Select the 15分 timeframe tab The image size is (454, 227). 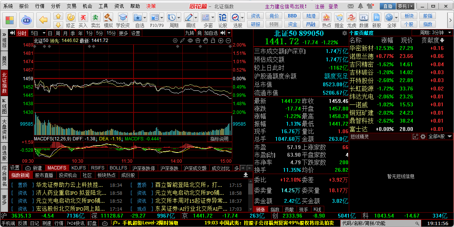111,33
